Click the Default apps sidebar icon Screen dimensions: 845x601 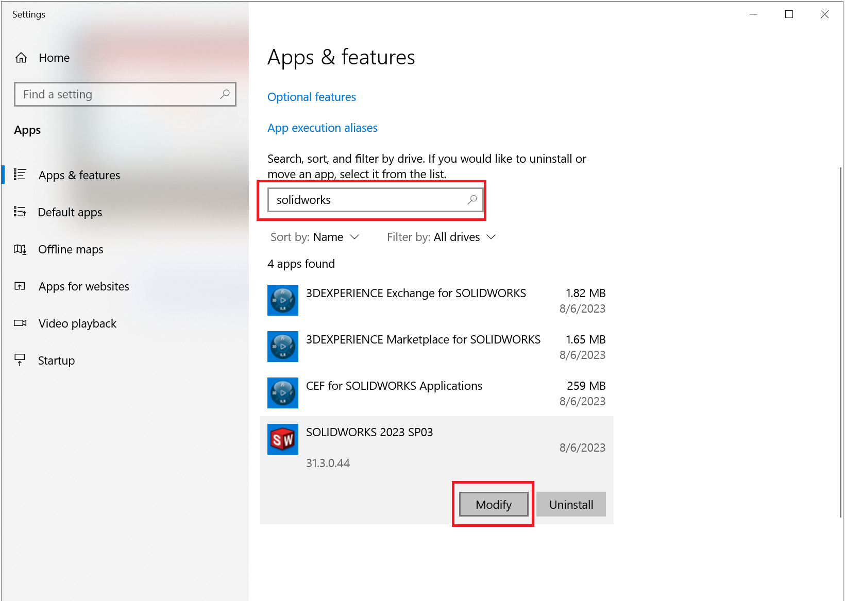click(20, 212)
